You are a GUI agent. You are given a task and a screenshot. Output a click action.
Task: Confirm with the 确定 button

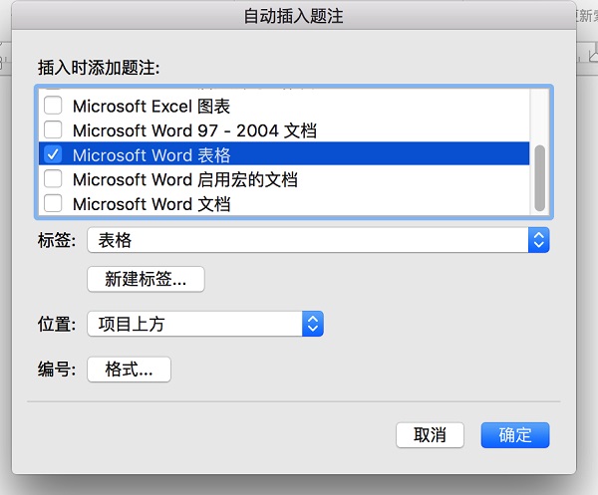click(515, 435)
